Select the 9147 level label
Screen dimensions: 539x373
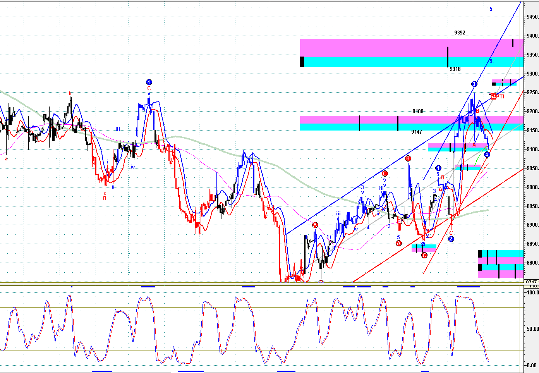click(417, 132)
